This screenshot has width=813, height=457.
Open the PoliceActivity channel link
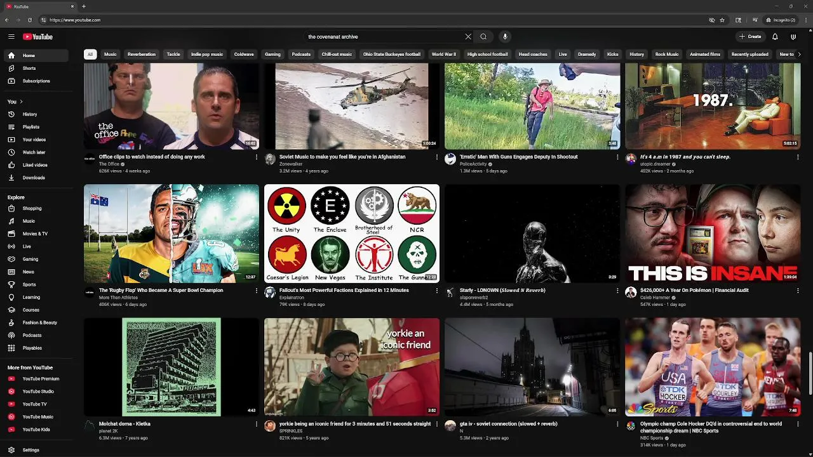(x=474, y=164)
